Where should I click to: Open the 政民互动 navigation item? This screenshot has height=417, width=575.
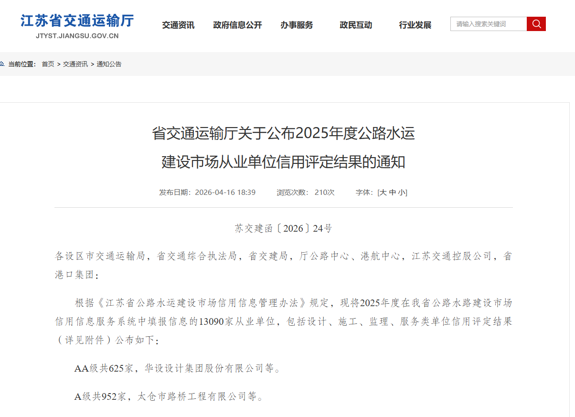[356, 25]
